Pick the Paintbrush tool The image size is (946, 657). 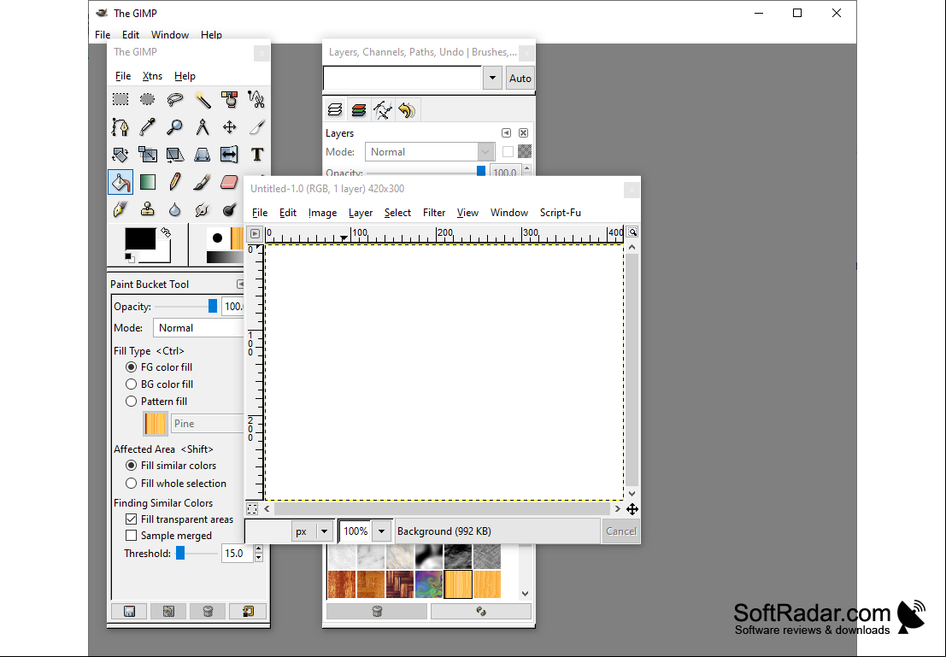point(203,182)
